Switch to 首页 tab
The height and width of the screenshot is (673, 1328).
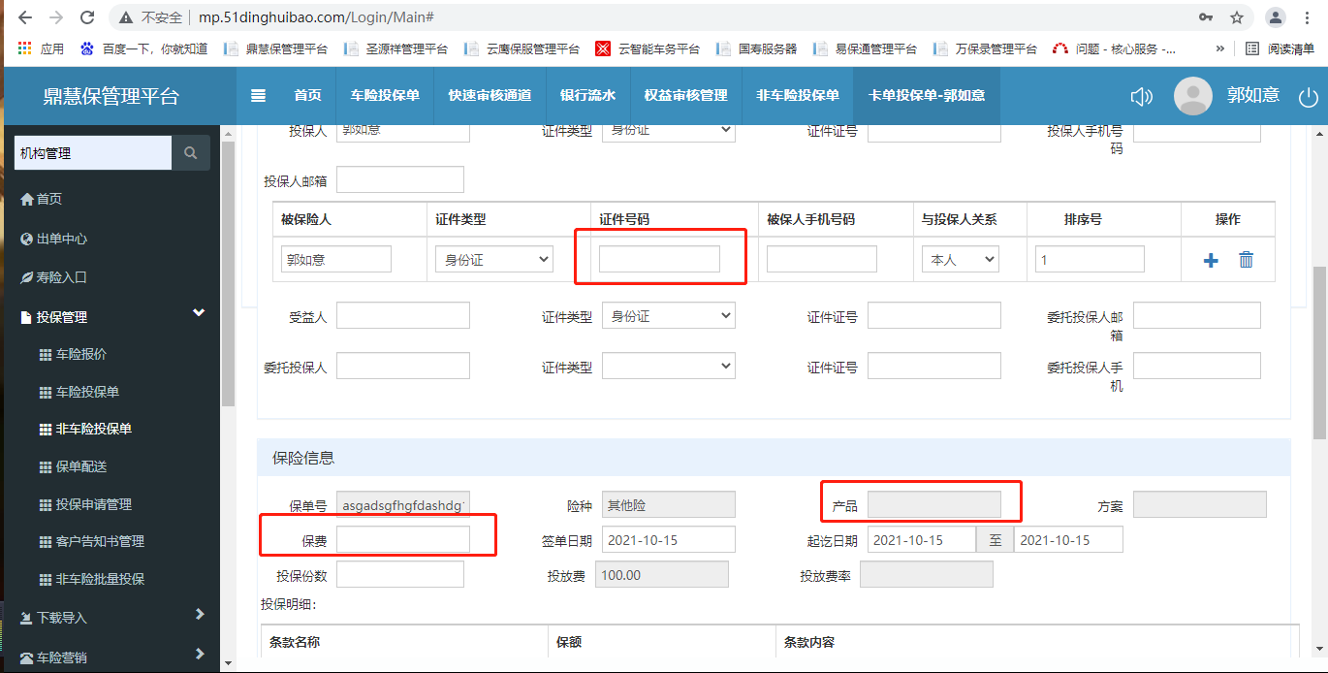pos(308,95)
